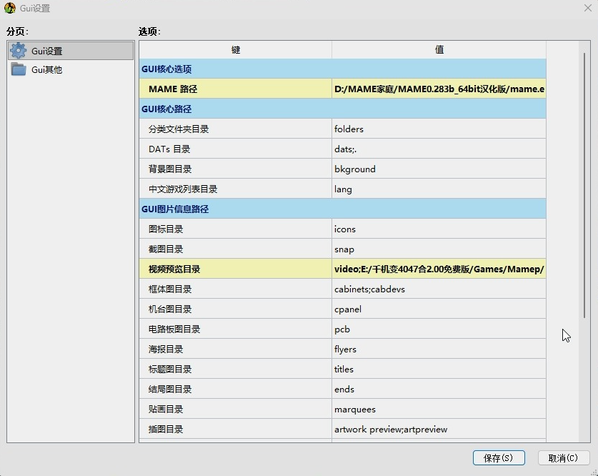
Task: Click the app icon in the title bar
Action: click(9, 9)
